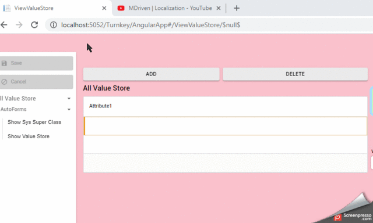Click the ViewValueStore tab page icon
The height and width of the screenshot is (223, 373).
[x=6, y=8]
